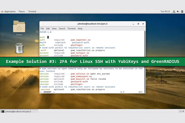Open the Edit menu in terminal
This screenshot has width=185, height=123.
coord(48,29)
